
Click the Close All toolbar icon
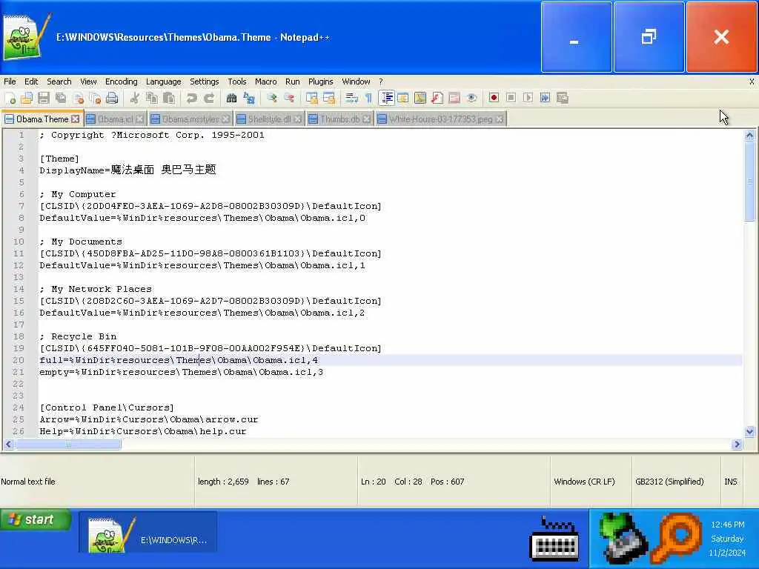pyautogui.click(x=95, y=99)
